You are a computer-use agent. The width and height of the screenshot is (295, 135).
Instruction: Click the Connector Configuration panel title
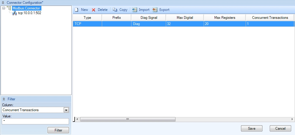click(x=25, y=3)
